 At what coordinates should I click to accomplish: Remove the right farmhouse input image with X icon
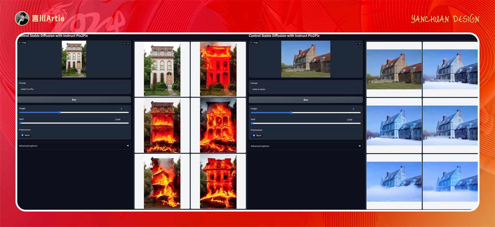tap(360, 43)
